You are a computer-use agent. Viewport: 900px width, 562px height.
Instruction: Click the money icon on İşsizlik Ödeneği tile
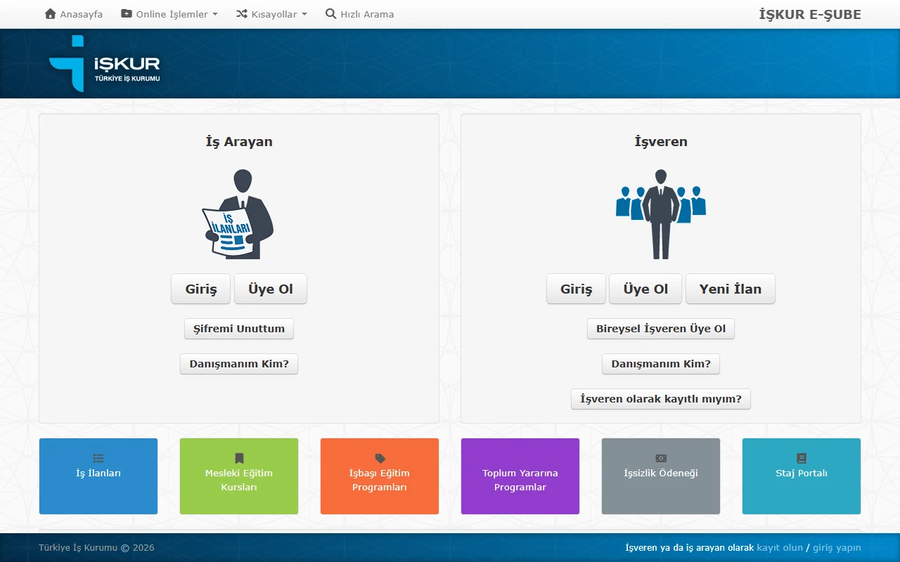[x=661, y=458]
